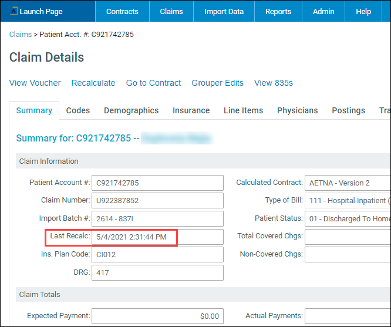Open the Contracts menu
Viewport: 391px width, 327px height.
pyautogui.click(x=122, y=12)
